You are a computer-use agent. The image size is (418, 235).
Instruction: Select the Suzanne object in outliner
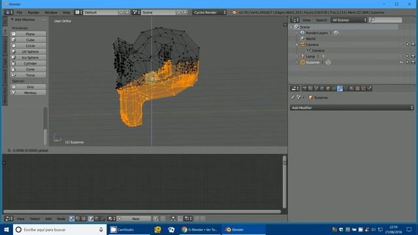point(312,62)
